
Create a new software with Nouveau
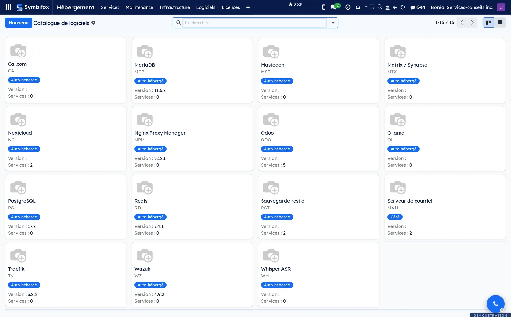click(x=19, y=23)
